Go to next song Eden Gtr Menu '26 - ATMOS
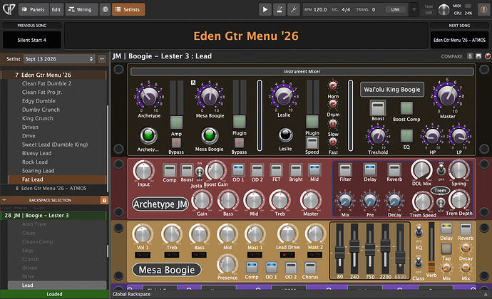The height and width of the screenshot is (299, 492). 459,40
